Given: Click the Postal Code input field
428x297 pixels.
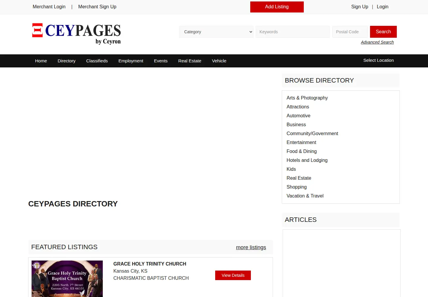Looking at the screenshot, I should click(350, 32).
